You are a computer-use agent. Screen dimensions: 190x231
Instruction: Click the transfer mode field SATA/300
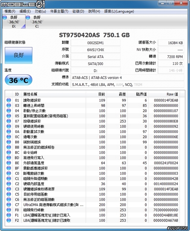pyautogui.click(x=96, y=64)
